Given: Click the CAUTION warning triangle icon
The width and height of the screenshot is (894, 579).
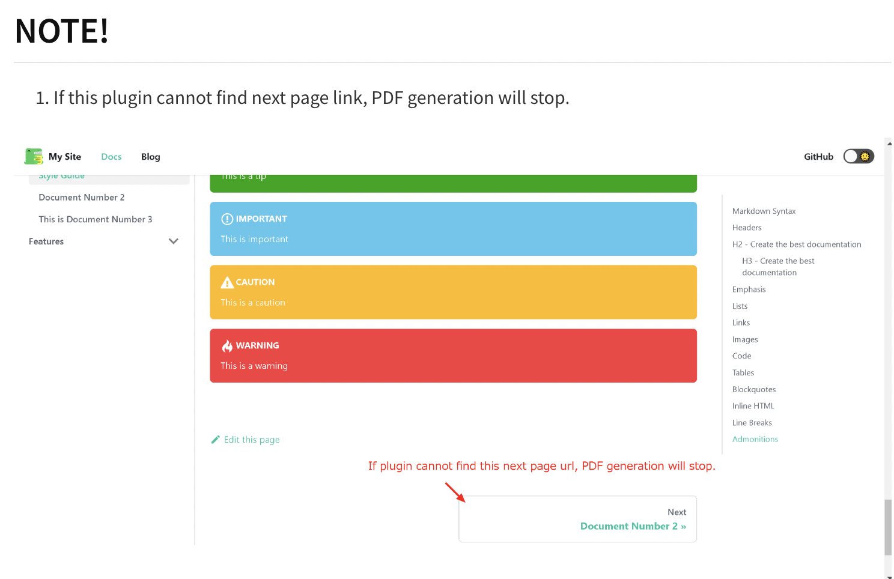Looking at the screenshot, I should pos(227,282).
